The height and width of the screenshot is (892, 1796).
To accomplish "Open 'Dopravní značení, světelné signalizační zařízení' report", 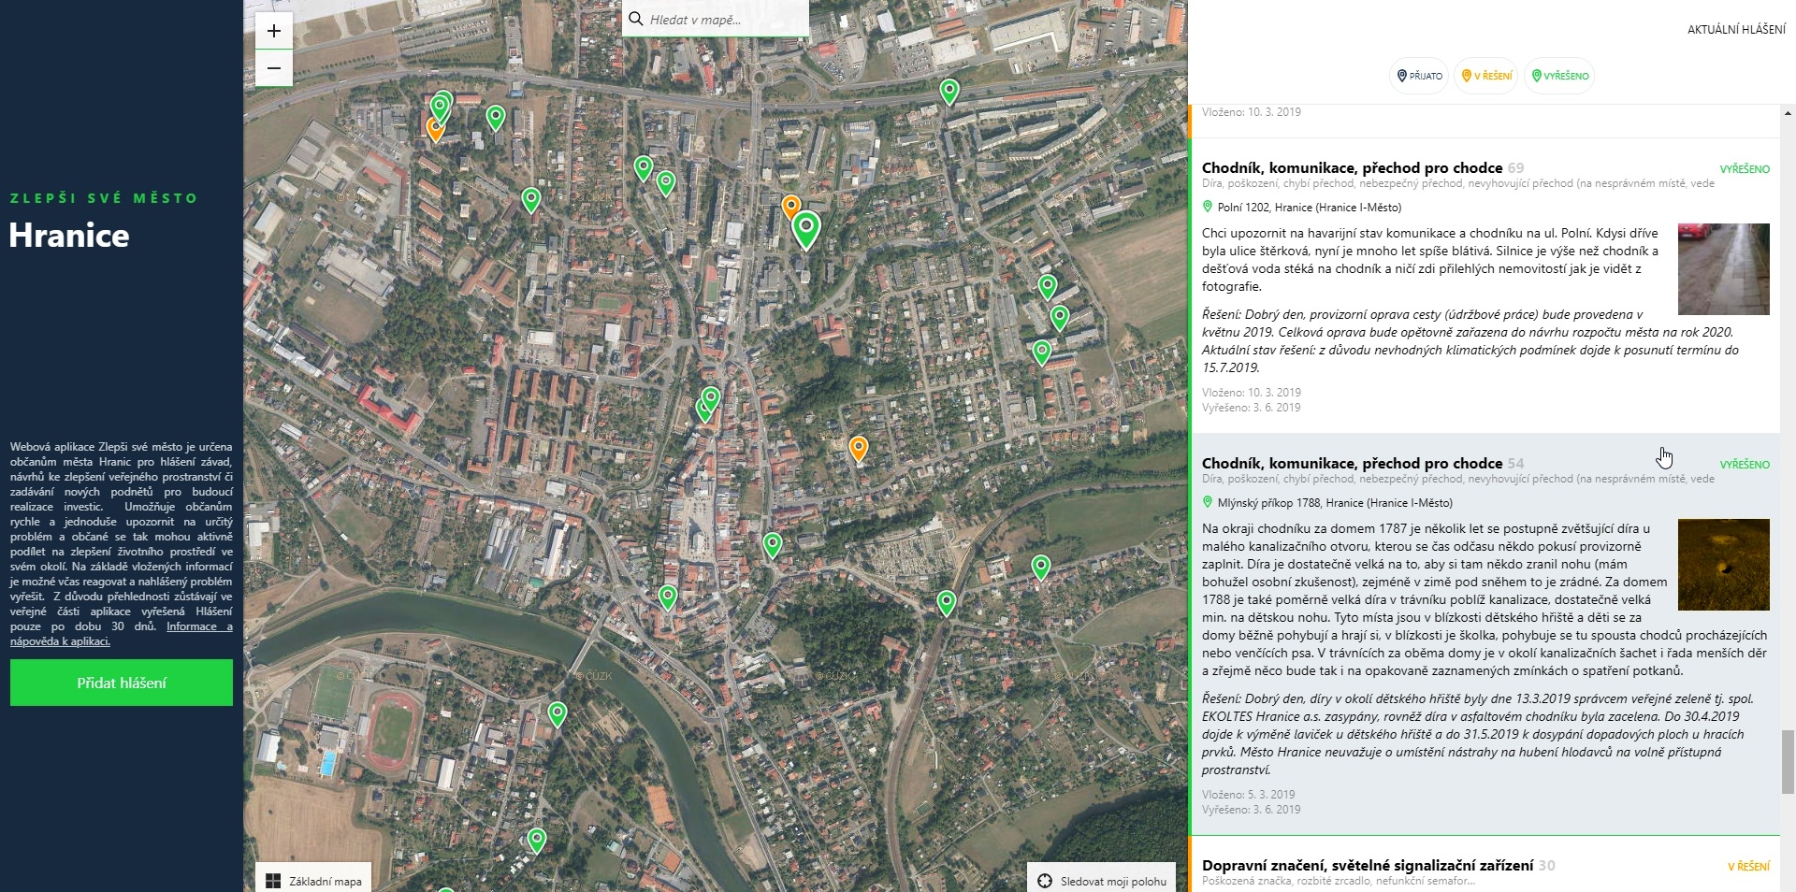I will tap(1378, 866).
